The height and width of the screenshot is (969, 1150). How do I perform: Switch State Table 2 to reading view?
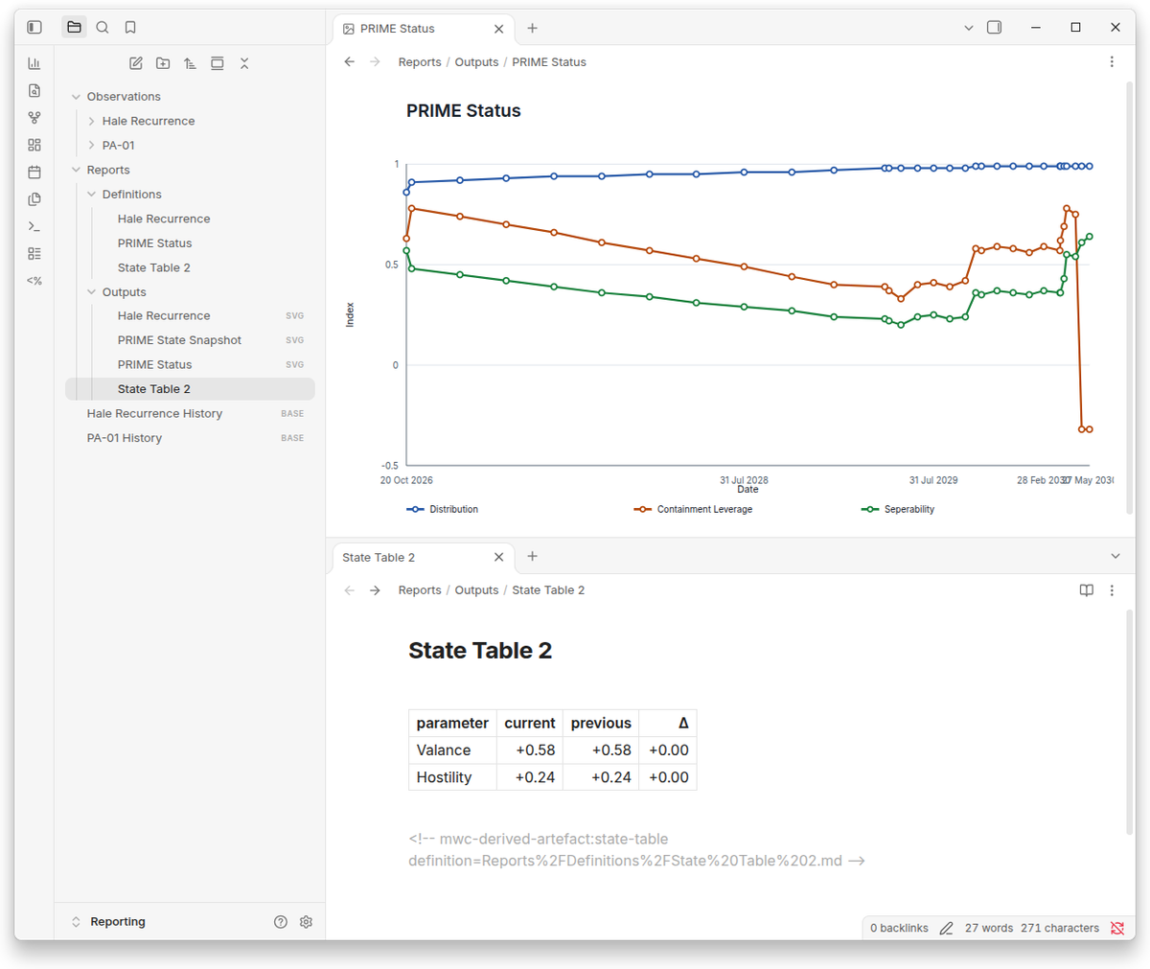[1086, 590]
